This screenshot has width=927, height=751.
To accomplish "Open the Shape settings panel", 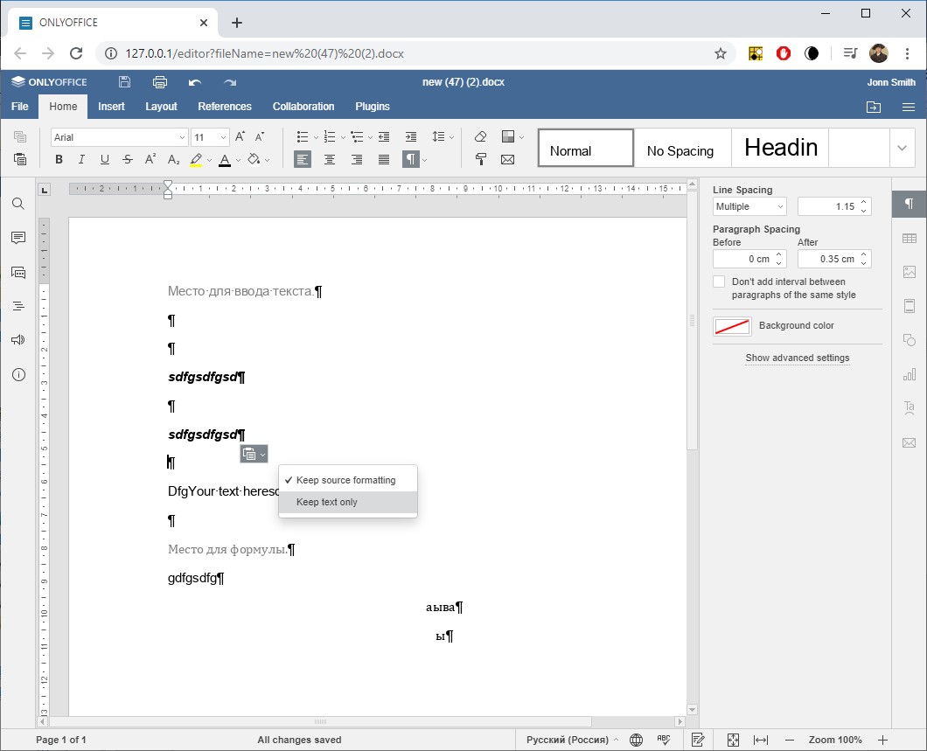I will [x=910, y=341].
